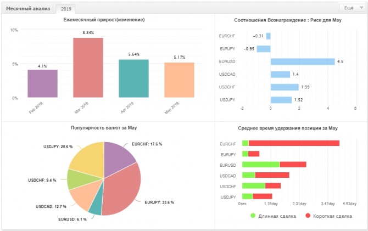Screen dimensions: 368x231
Task: Select the USDCAD orange pie slice
Action: click(85, 195)
